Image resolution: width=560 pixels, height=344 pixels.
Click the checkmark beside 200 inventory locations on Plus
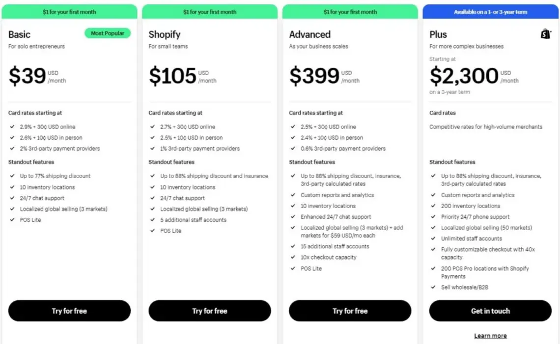tap(433, 206)
